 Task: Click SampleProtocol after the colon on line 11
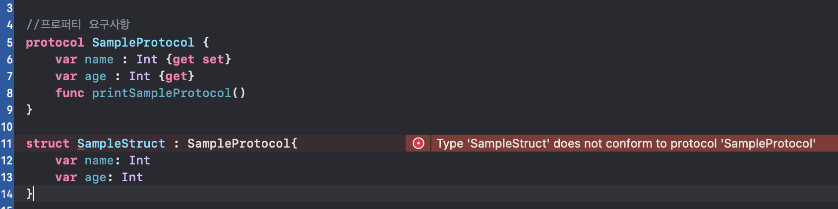239,144
